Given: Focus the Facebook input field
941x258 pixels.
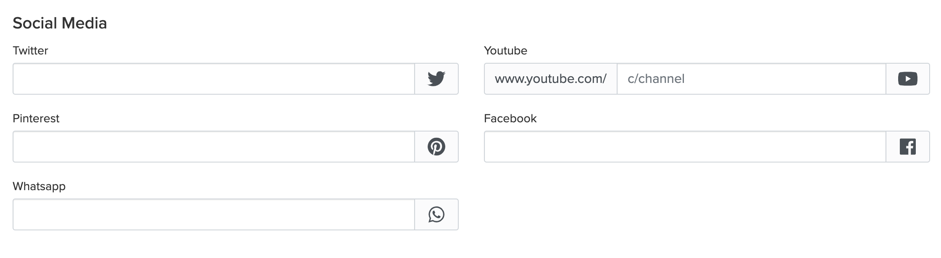Looking at the screenshot, I should 685,147.
